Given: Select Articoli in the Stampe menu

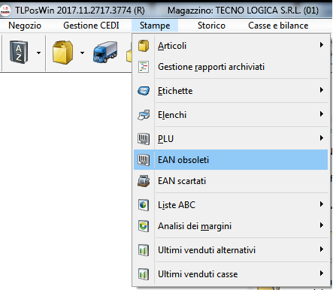Looking at the screenshot, I should tap(231, 46).
